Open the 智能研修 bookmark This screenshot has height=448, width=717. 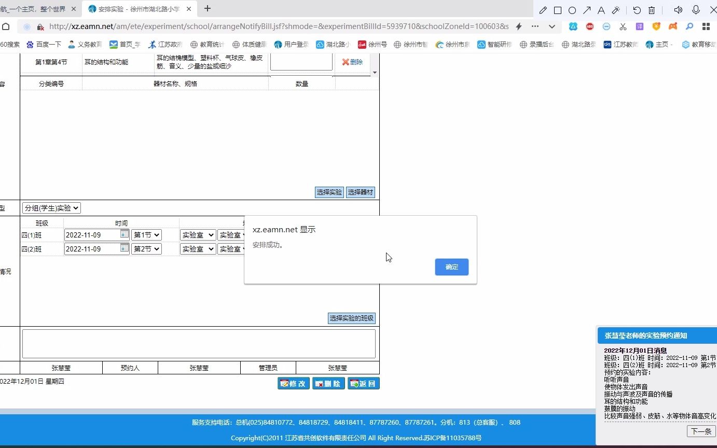pos(494,45)
